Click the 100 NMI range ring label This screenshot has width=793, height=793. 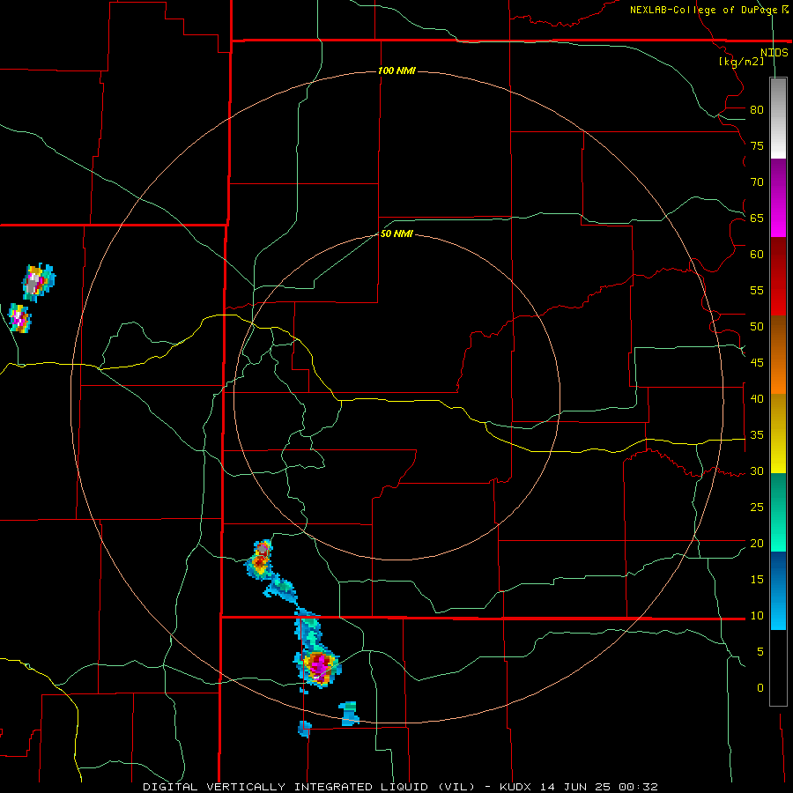click(397, 70)
